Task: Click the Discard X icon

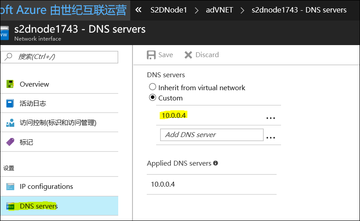Action: (188, 55)
